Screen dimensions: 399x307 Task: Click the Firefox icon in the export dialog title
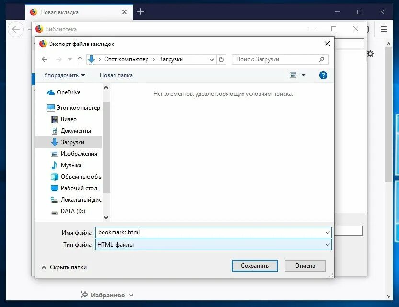(43, 44)
